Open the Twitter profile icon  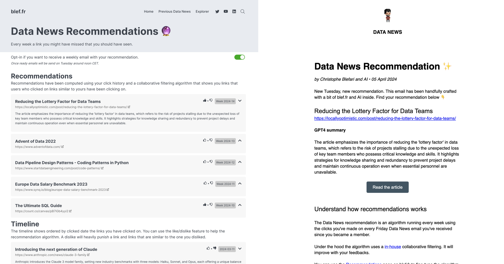(217, 12)
